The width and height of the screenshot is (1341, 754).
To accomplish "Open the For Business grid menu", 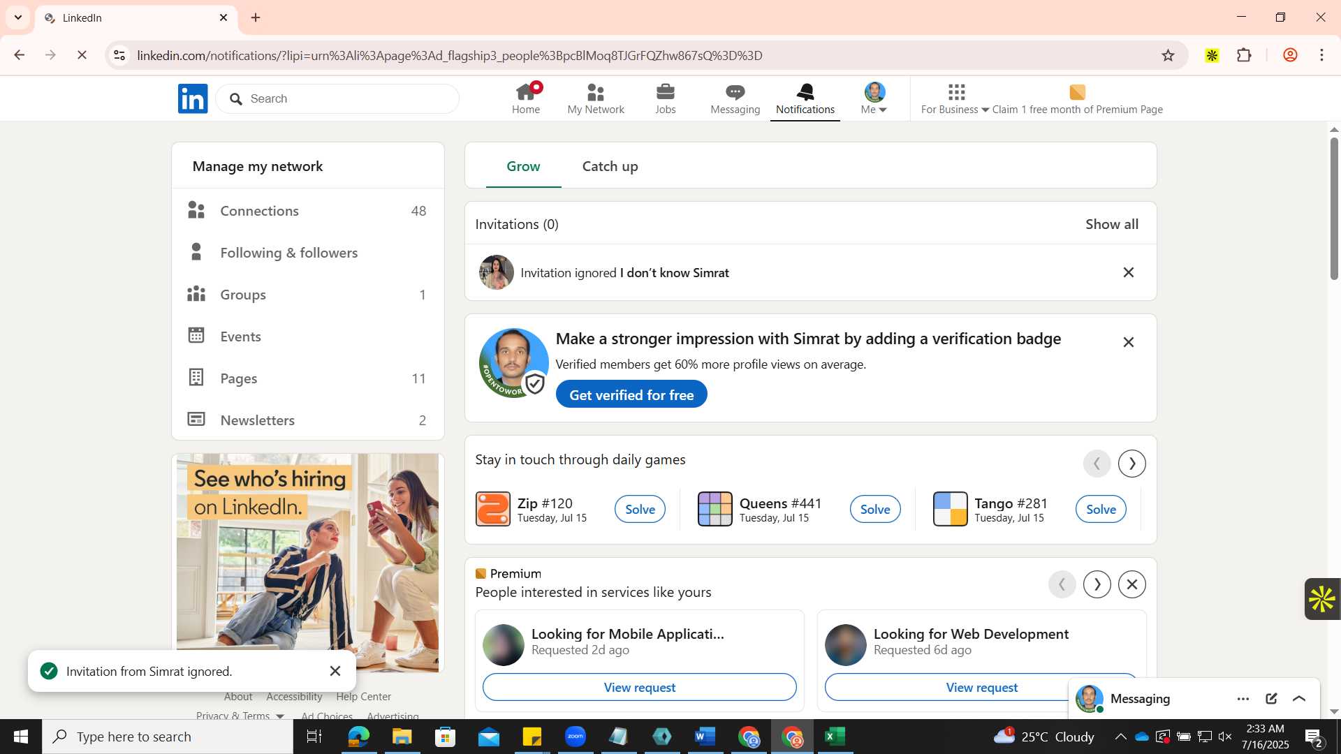I will click(955, 98).
